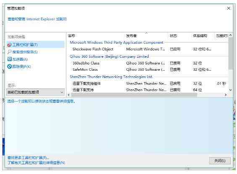This screenshot has height=174, width=237.
Task: Select 搜索提供程序(S) add-on type
Action: pyautogui.click(x=25, y=52)
